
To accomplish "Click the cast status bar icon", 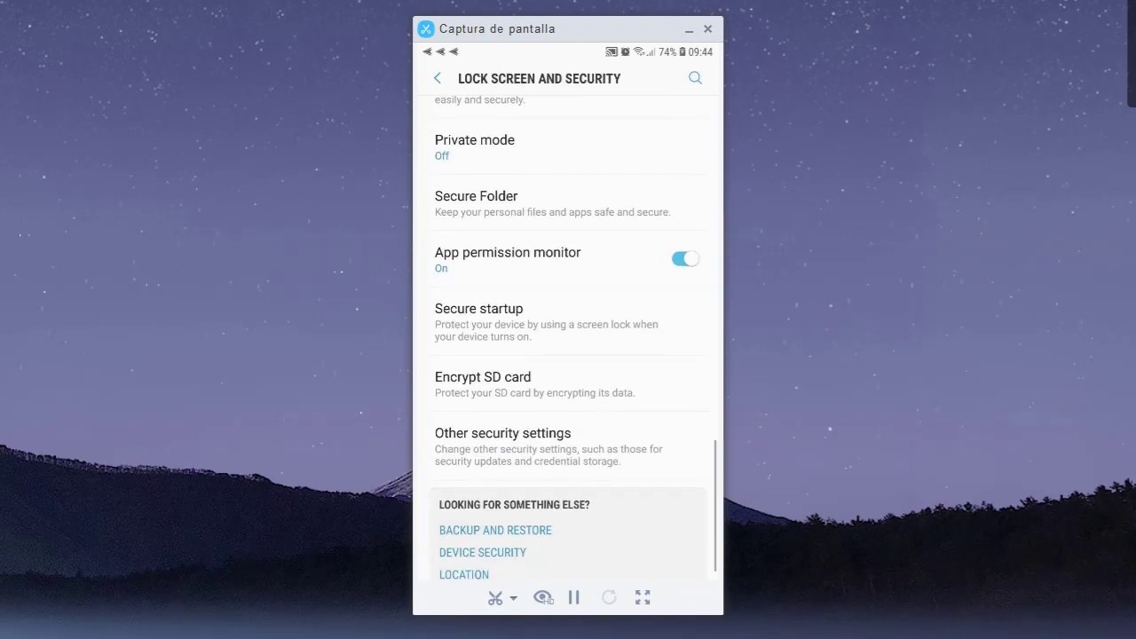I will point(611,52).
